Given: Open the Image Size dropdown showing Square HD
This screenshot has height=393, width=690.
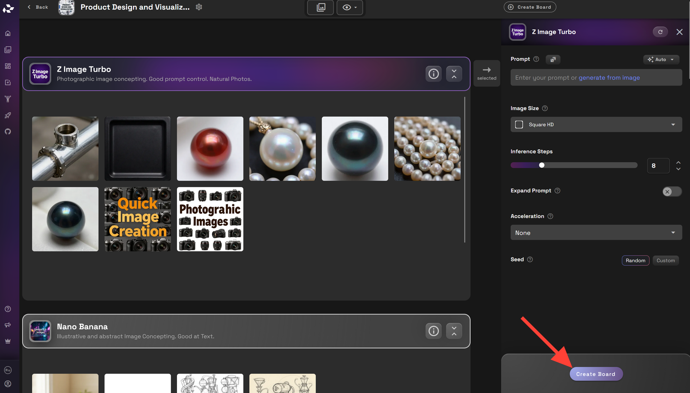Looking at the screenshot, I should (x=596, y=124).
